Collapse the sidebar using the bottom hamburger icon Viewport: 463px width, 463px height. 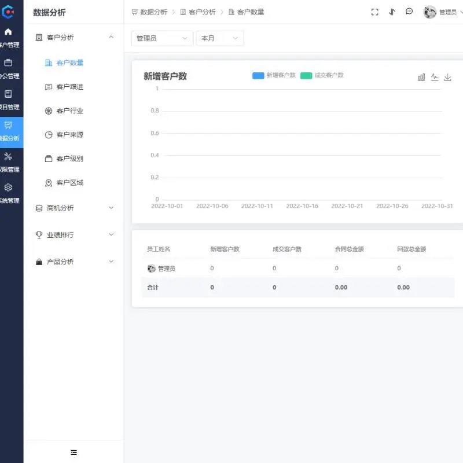[74, 452]
